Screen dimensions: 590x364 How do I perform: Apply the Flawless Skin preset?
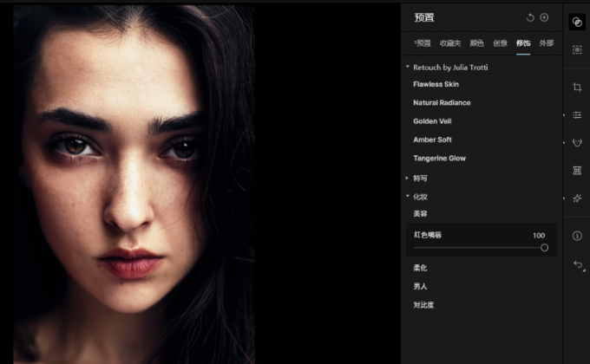coord(436,84)
